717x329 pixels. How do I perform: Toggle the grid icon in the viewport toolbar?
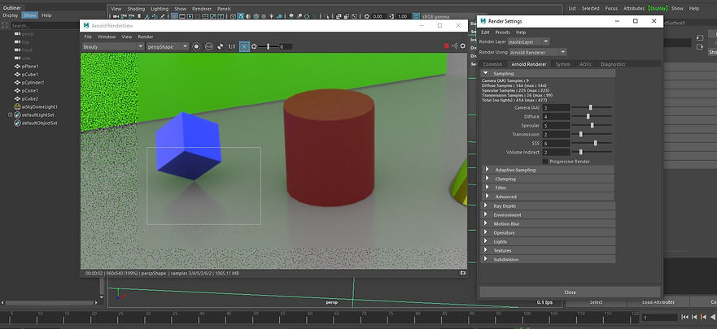pos(174,16)
